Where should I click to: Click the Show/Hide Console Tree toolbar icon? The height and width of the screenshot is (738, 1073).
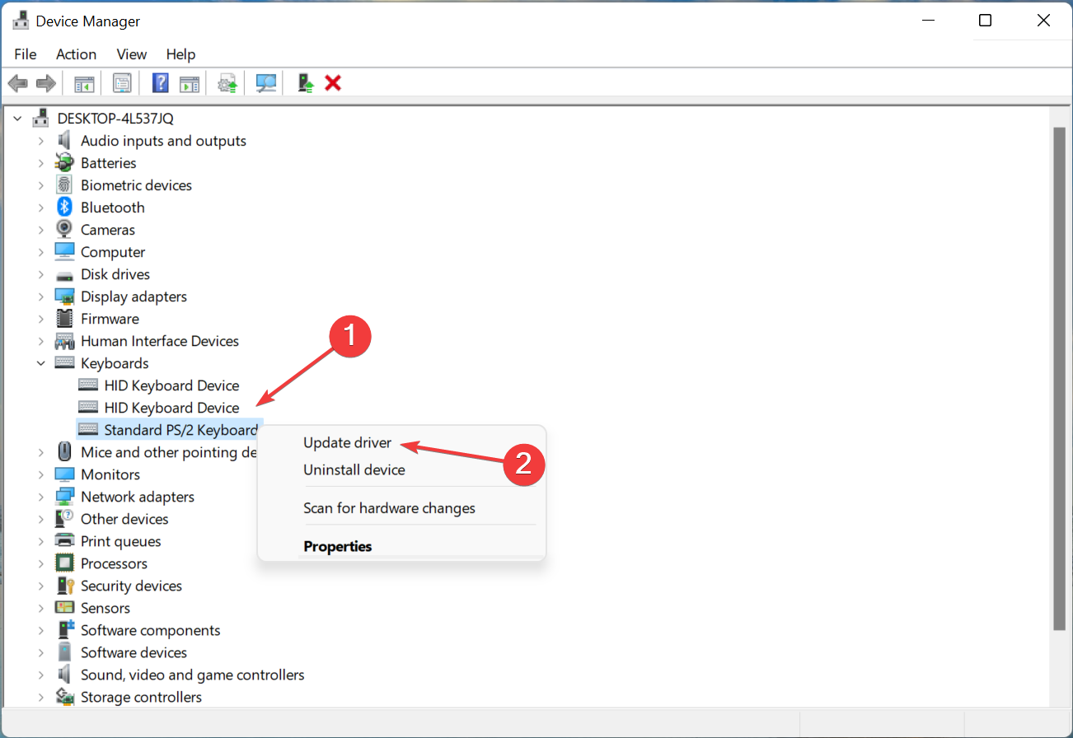83,82
